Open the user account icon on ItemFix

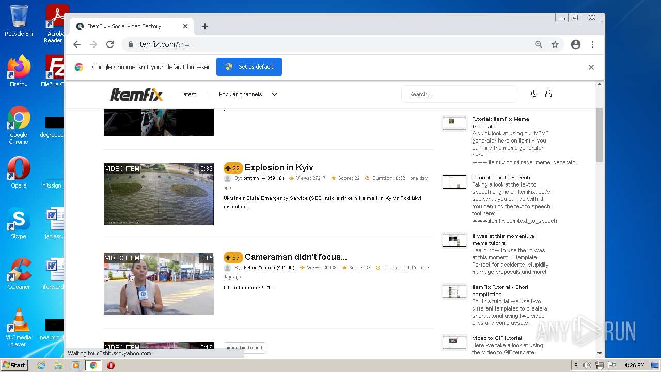coord(548,94)
